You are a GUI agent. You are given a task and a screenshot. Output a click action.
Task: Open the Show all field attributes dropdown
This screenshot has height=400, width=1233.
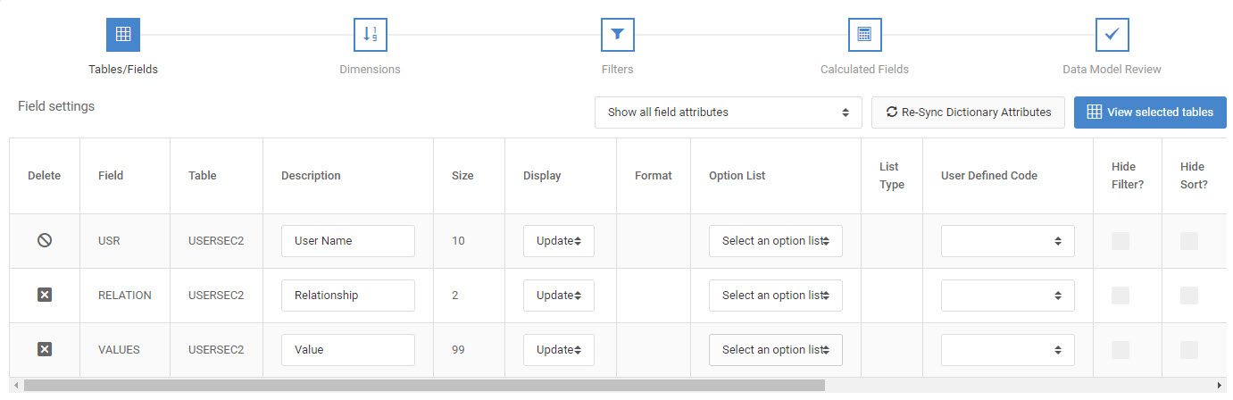(x=729, y=112)
